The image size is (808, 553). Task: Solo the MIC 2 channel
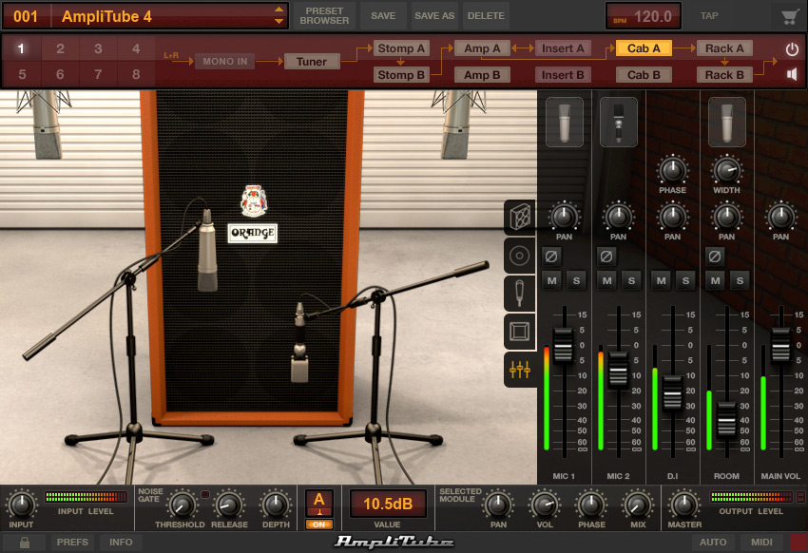[x=631, y=281]
